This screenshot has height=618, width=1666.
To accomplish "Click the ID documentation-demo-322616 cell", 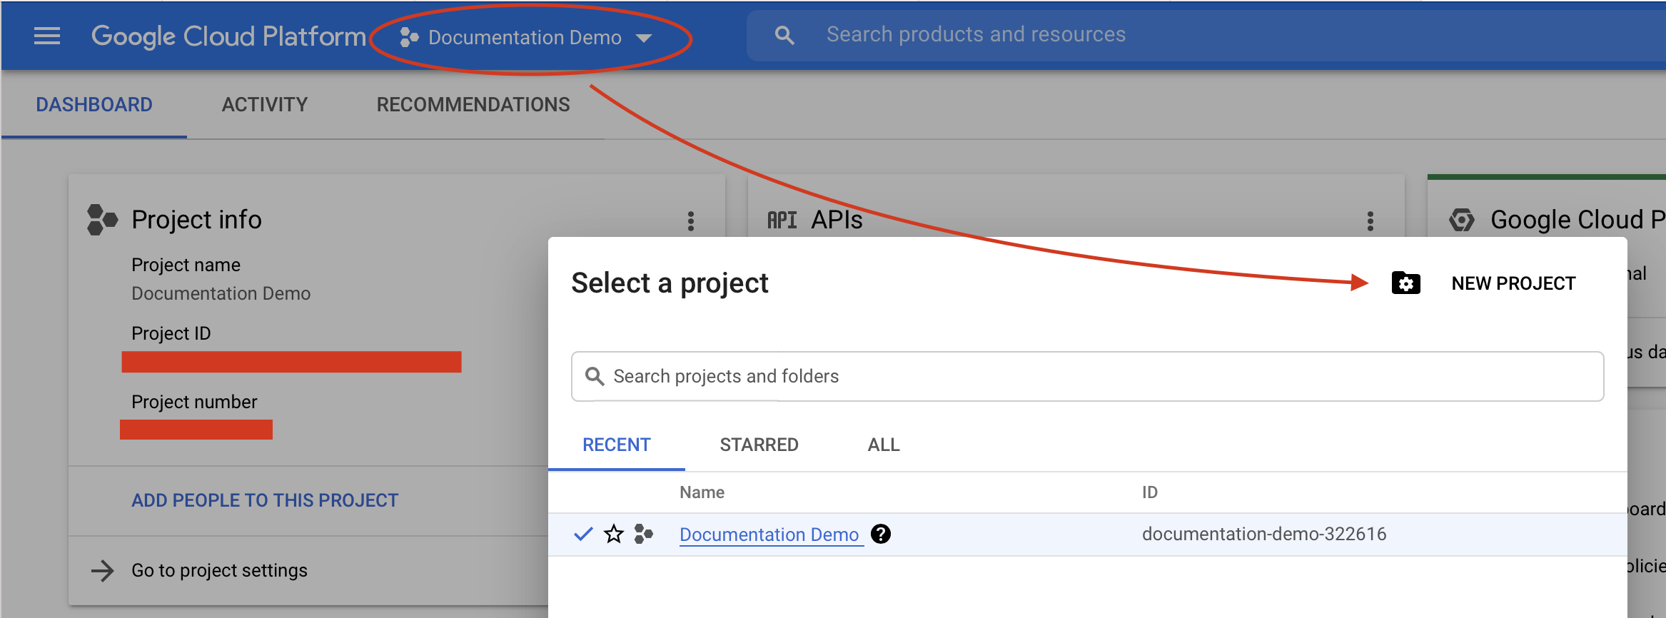I will [1264, 534].
